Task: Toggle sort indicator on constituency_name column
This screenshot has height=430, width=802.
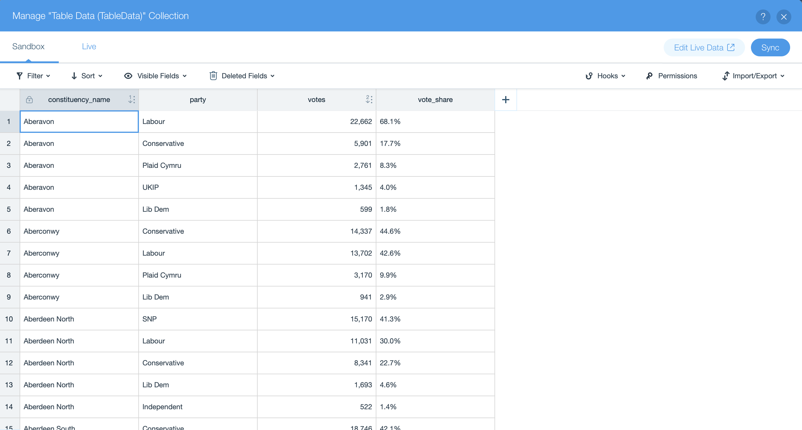Action: pyautogui.click(x=131, y=100)
